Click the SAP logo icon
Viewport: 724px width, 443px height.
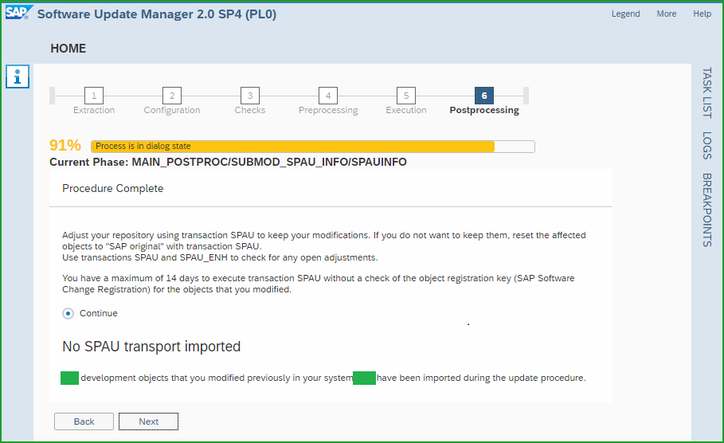pyautogui.click(x=19, y=13)
